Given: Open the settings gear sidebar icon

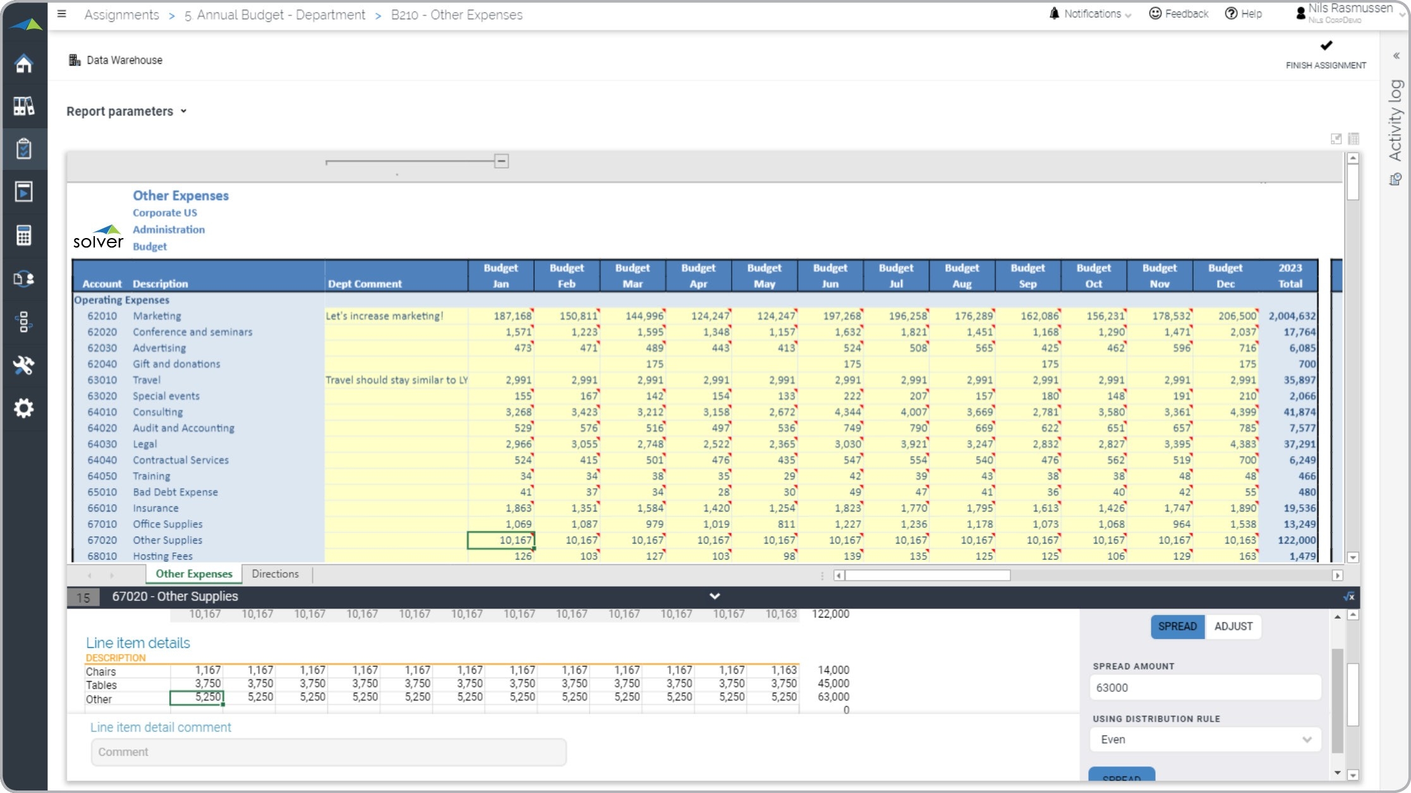Looking at the screenshot, I should (x=23, y=408).
